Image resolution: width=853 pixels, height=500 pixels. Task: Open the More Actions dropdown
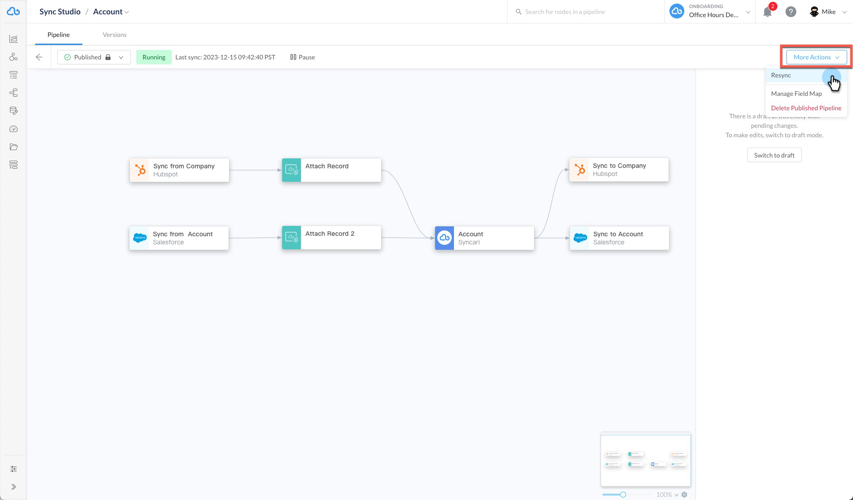(x=817, y=57)
